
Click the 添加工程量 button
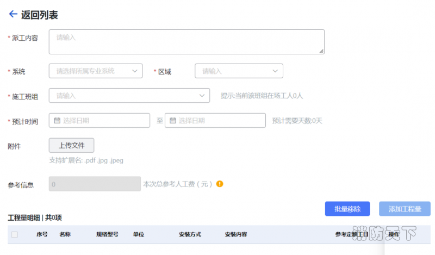click(x=405, y=209)
